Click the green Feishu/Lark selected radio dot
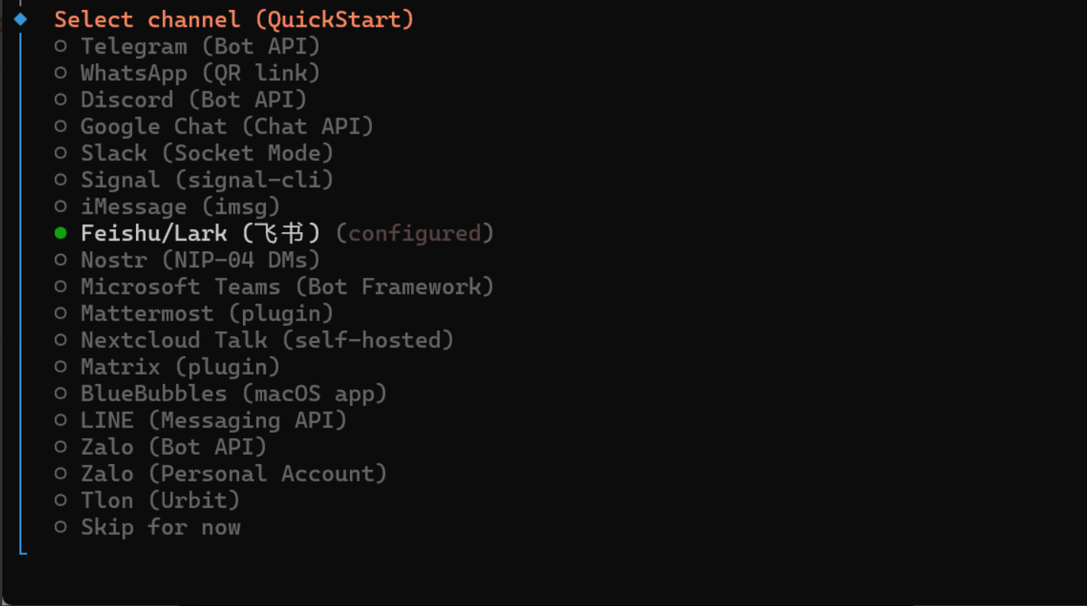The image size is (1087, 606). click(61, 234)
